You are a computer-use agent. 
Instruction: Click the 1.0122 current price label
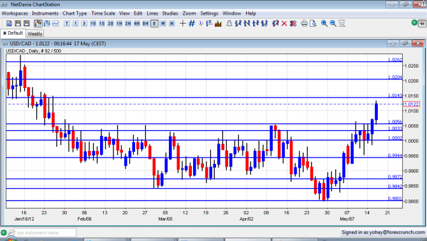(x=411, y=105)
